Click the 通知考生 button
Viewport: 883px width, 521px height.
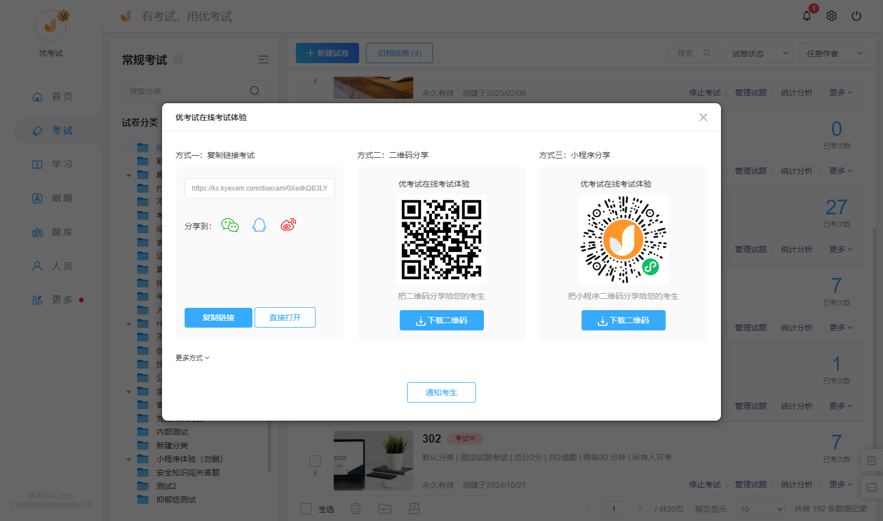tap(441, 392)
